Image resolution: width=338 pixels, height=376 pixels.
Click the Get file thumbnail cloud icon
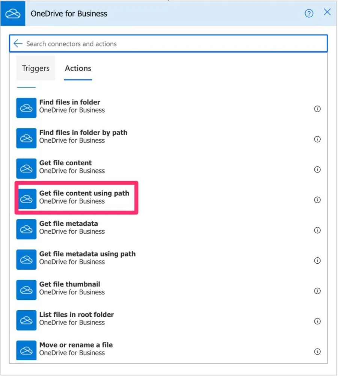click(x=26, y=290)
